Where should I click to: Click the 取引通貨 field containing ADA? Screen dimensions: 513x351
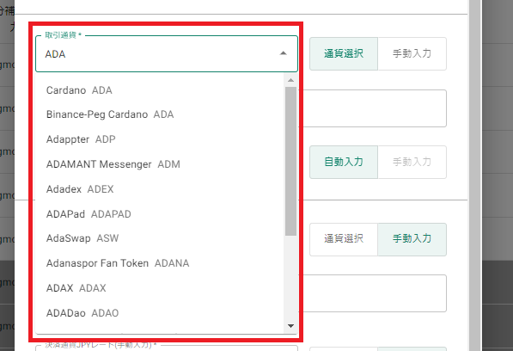pos(167,53)
